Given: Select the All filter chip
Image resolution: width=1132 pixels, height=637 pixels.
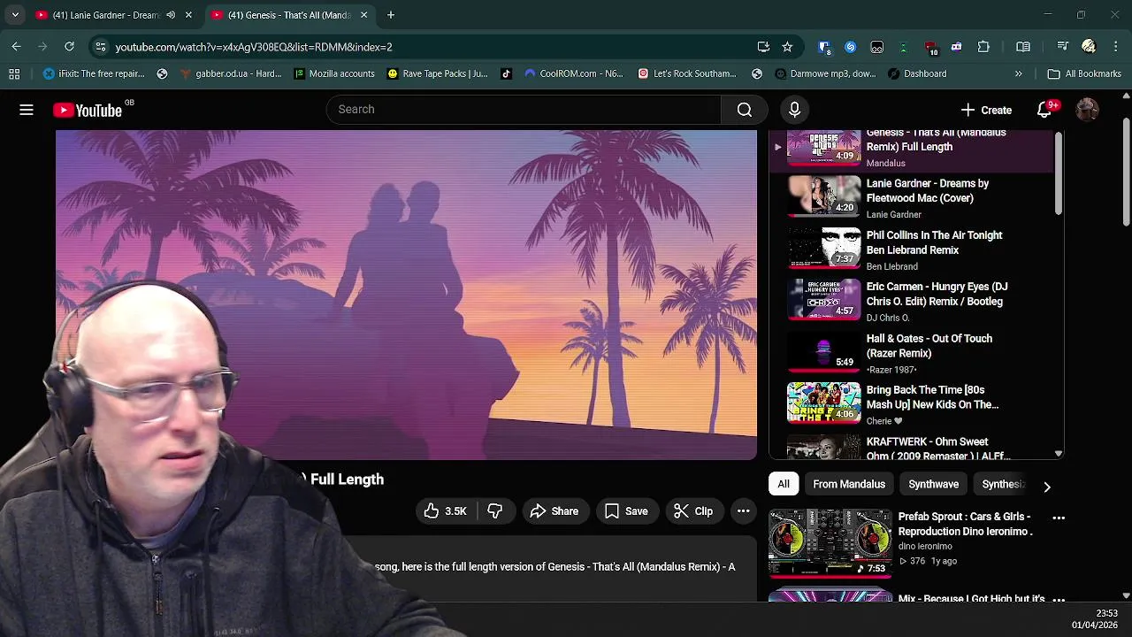Looking at the screenshot, I should [x=784, y=485].
